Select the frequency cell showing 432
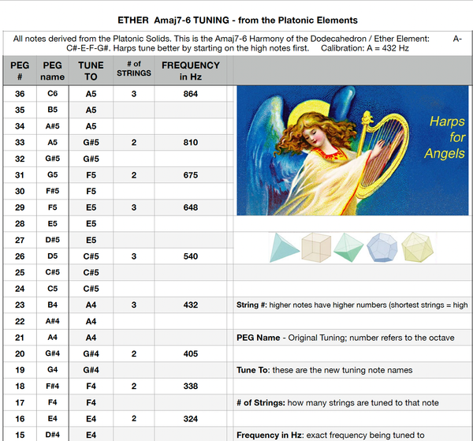Screen dimensions: 473x441 pyautogui.click(x=190, y=305)
